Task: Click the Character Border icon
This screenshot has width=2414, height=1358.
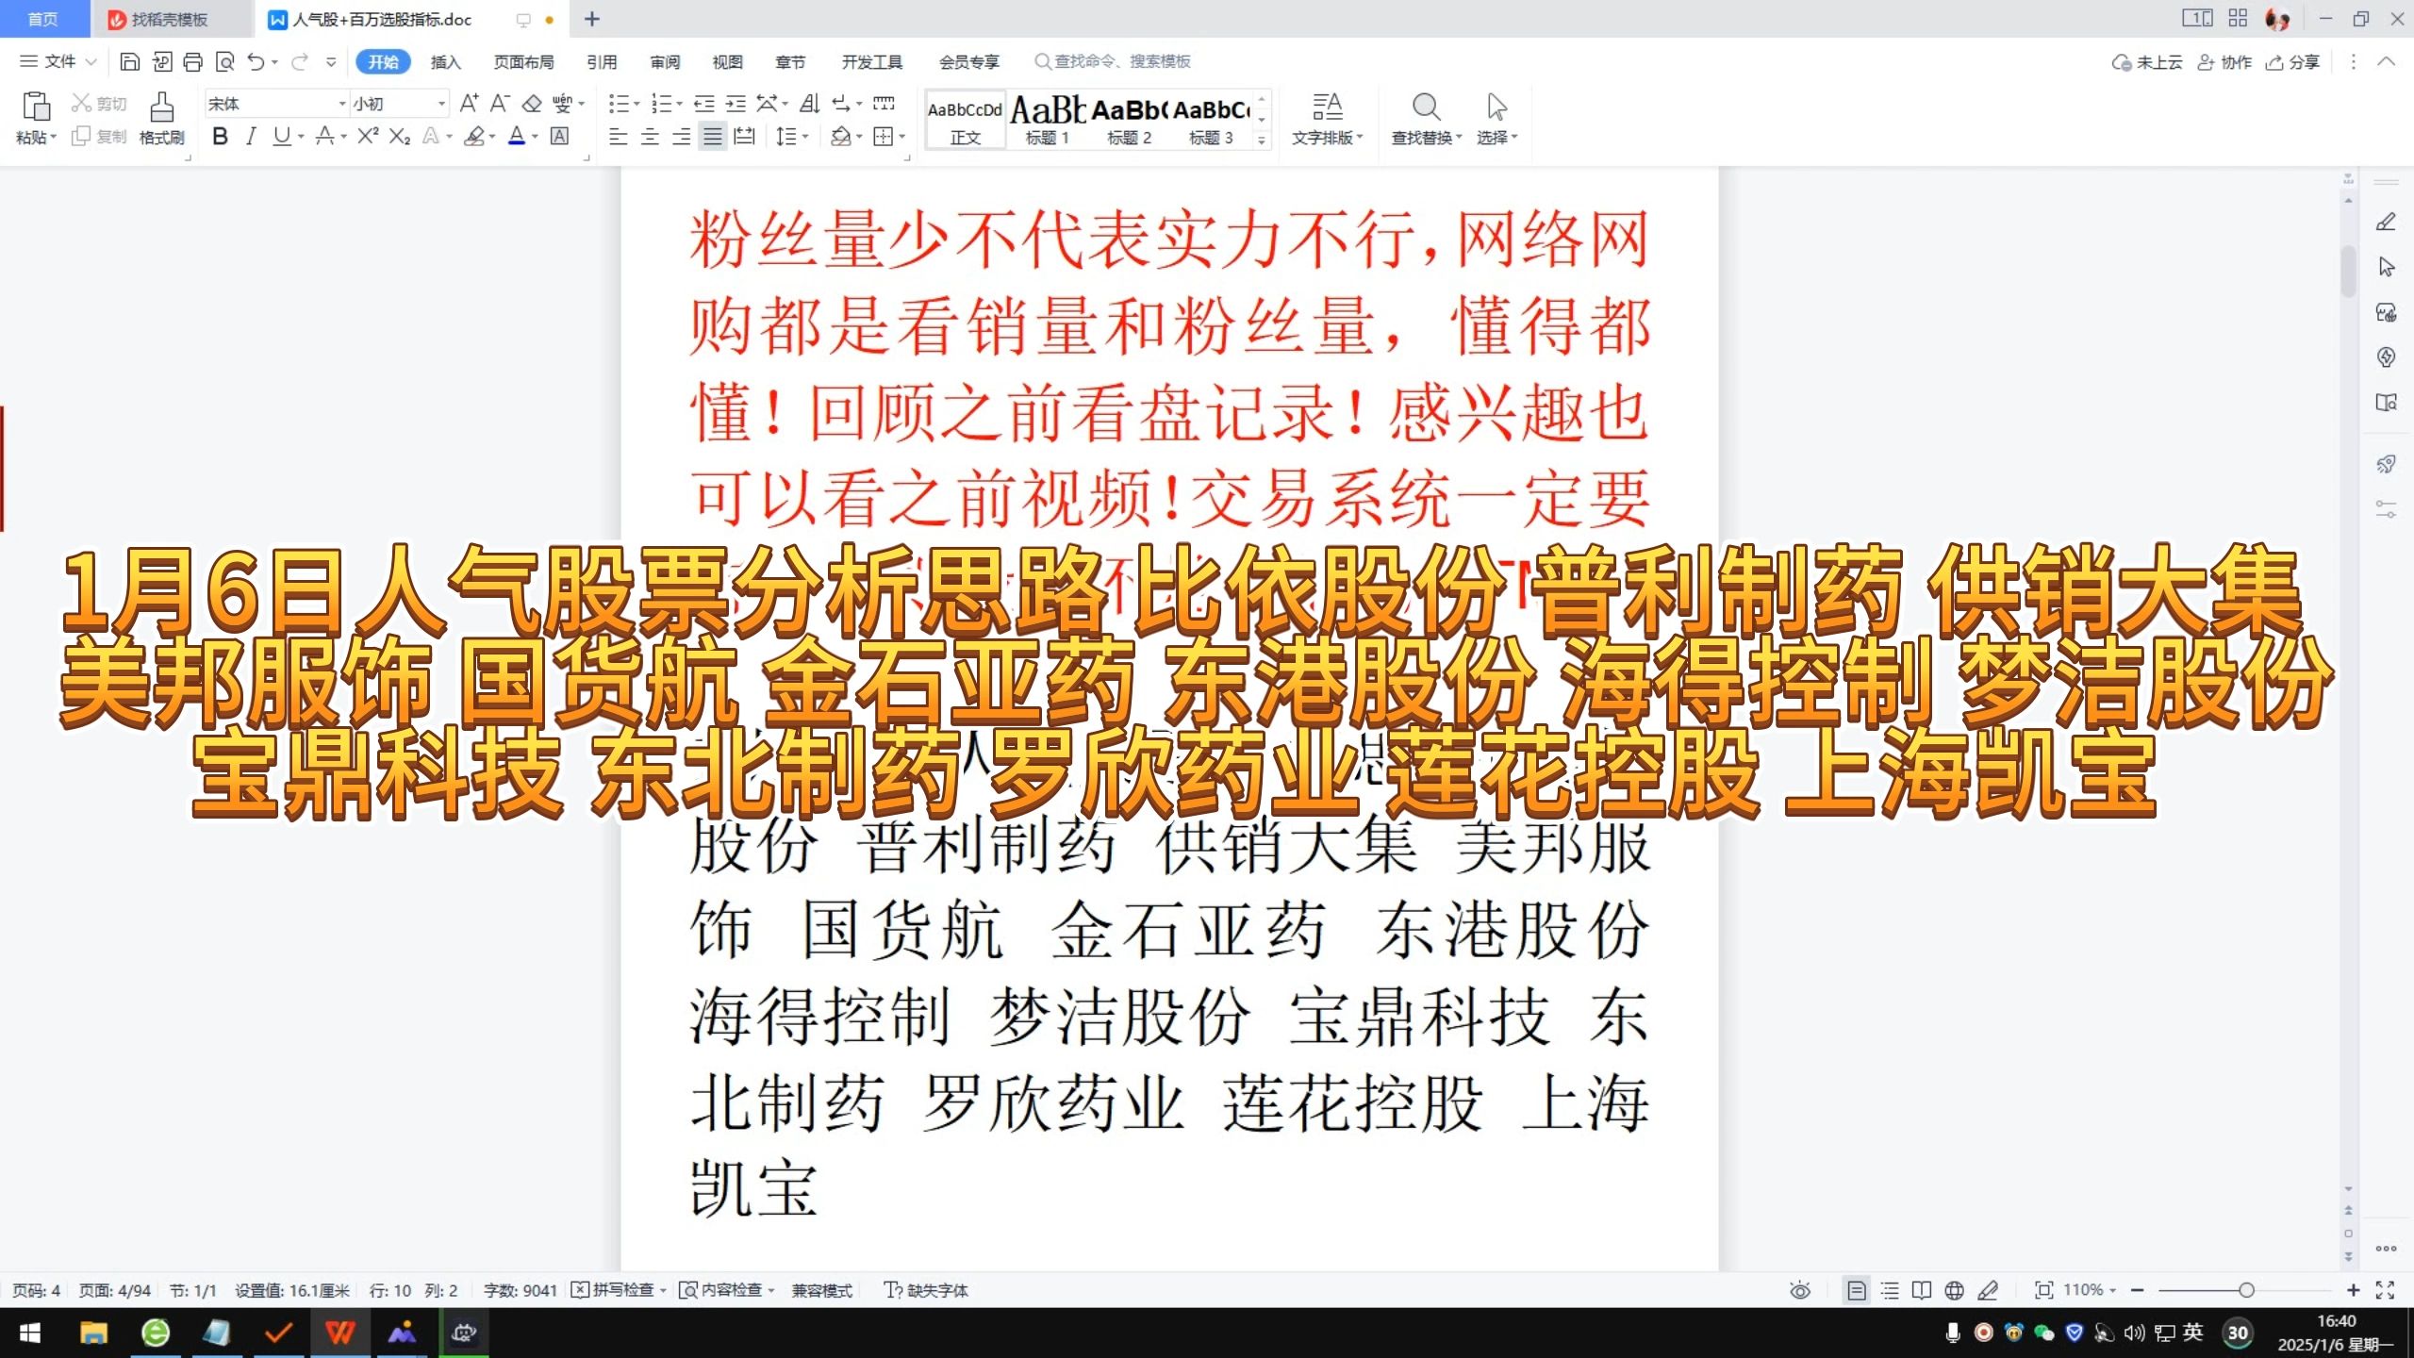Action: tap(559, 137)
